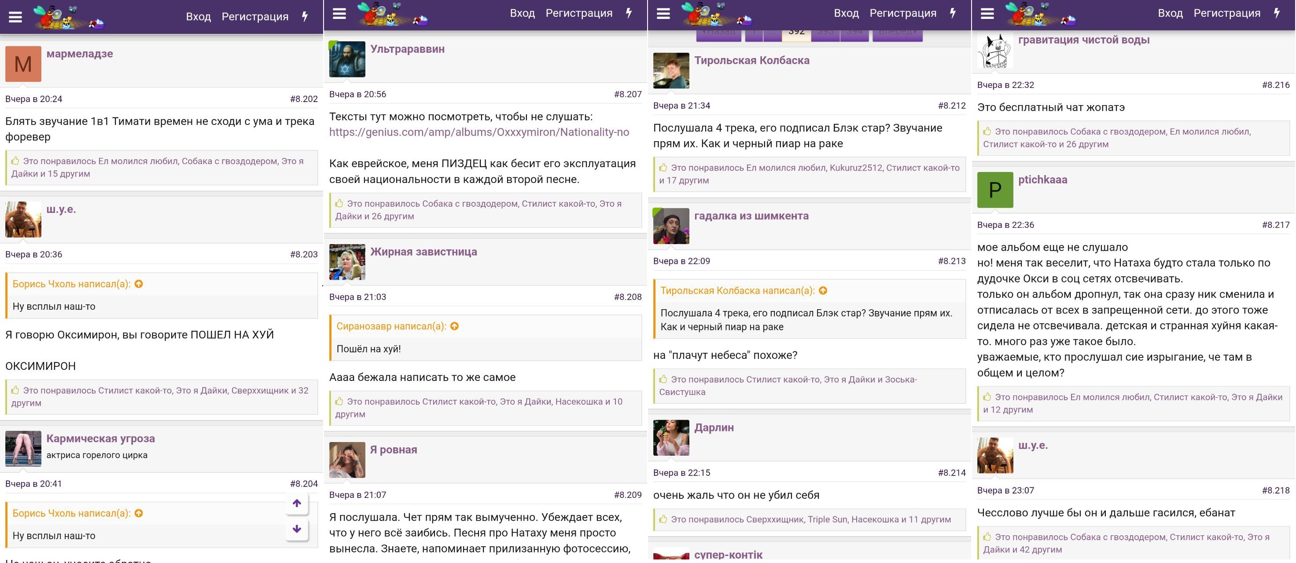The height and width of the screenshot is (563, 1296).
Task: Click ptichkaaa green avatar
Action: (x=994, y=190)
